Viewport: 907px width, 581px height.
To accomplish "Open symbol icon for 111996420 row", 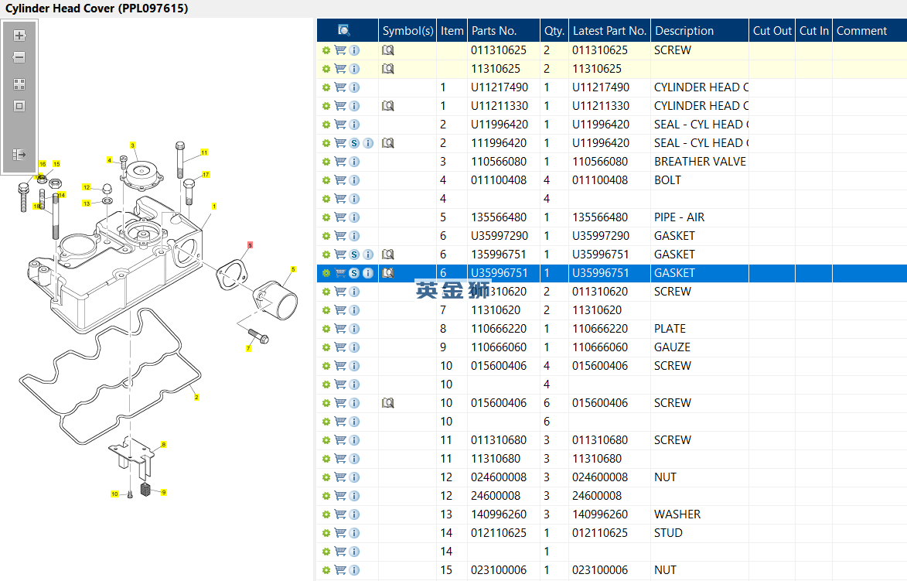I will click(x=388, y=143).
